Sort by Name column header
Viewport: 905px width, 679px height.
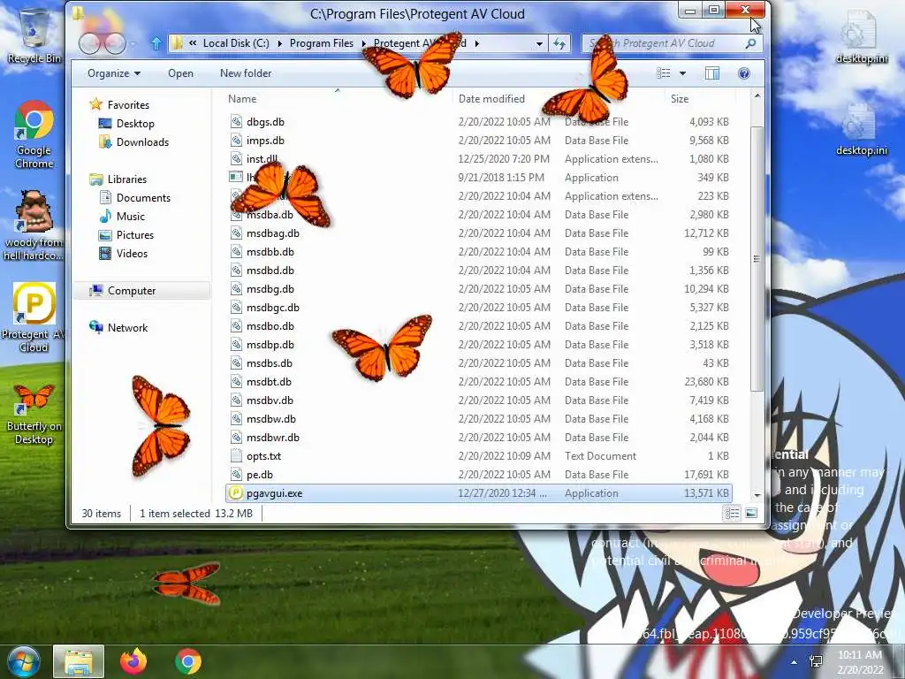[242, 99]
